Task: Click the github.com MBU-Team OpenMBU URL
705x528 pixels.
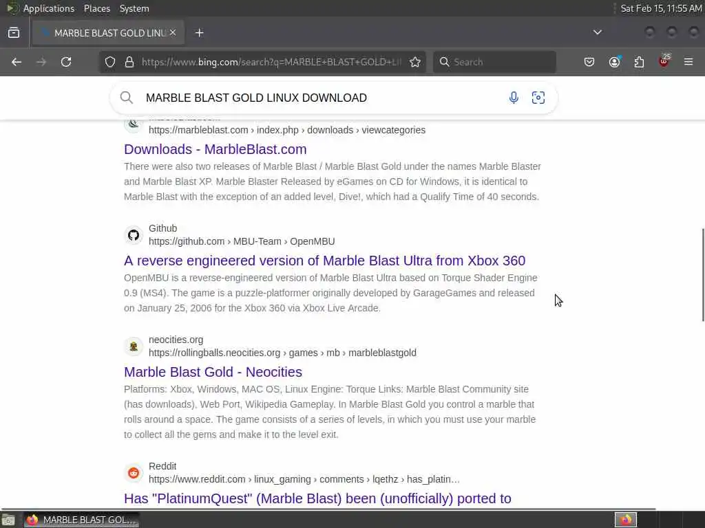Action: pos(242,241)
